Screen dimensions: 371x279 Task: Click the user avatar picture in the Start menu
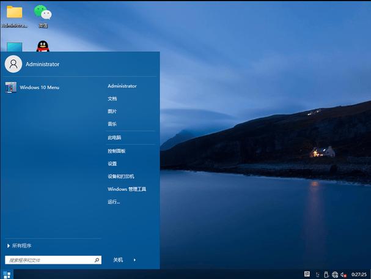coord(13,64)
